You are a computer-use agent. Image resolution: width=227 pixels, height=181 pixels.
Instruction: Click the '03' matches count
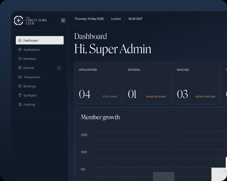(x=182, y=94)
